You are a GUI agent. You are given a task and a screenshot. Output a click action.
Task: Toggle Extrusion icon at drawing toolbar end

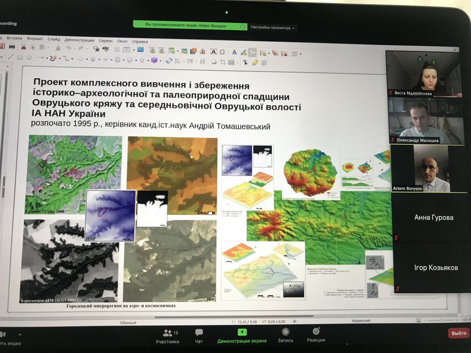click(264, 63)
